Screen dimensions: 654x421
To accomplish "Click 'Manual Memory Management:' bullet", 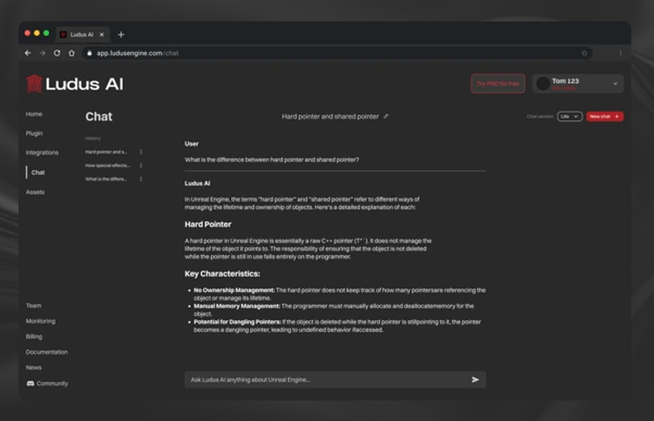I will (237, 306).
